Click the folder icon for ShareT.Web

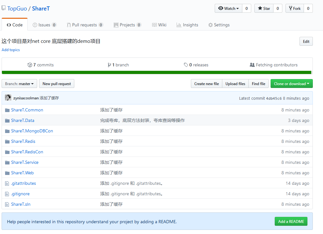pyautogui.click(x=7, y=173)
